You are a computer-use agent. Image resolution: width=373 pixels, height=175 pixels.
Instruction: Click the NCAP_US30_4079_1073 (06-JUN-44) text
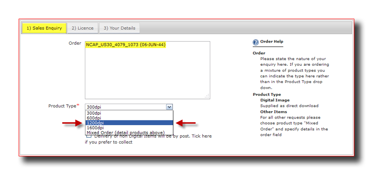coord(125,44)
